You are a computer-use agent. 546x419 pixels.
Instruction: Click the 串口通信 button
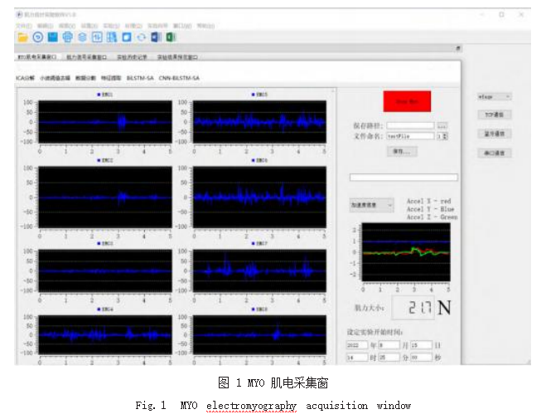coord(495,153)
